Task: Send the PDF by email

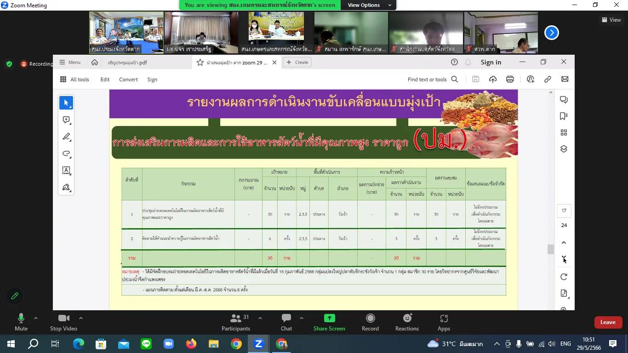Action: coord(565,80)
